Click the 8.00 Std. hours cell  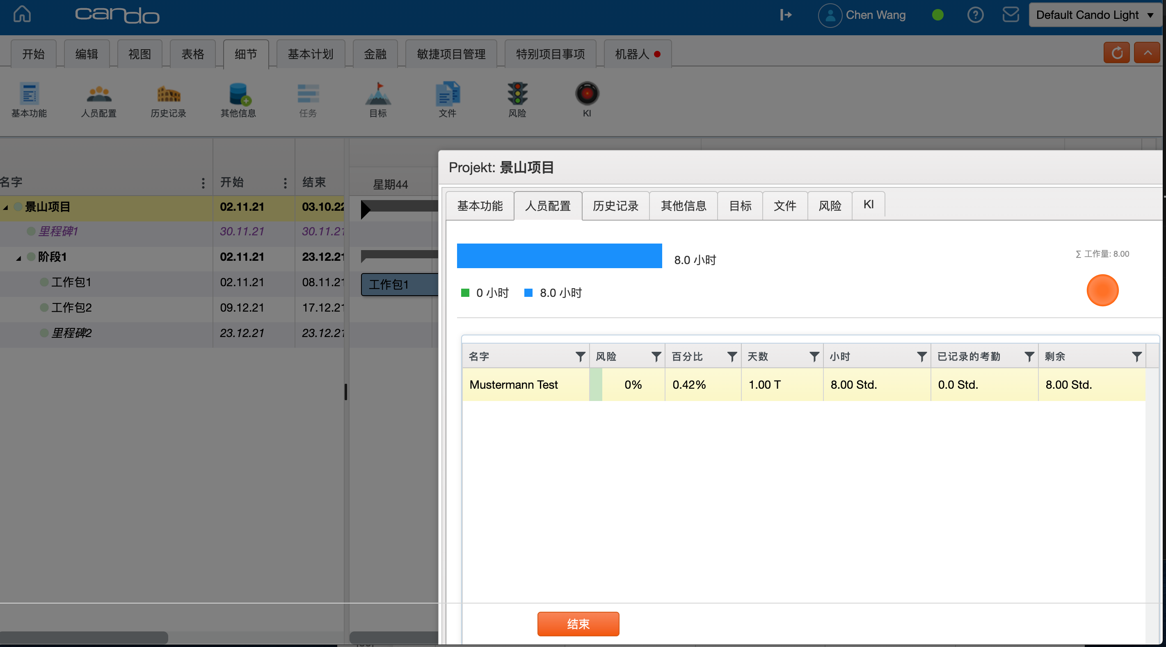[x=877, y=385]
